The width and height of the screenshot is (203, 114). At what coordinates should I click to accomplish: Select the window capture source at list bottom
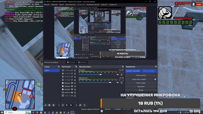click(63, 96)
